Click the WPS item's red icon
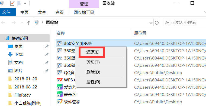Viewport: 206px width, 106px height. pos(60,80)
